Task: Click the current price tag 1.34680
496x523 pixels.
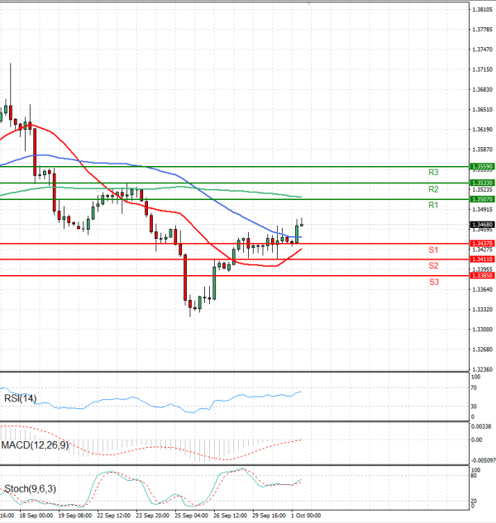Action: 482,224
